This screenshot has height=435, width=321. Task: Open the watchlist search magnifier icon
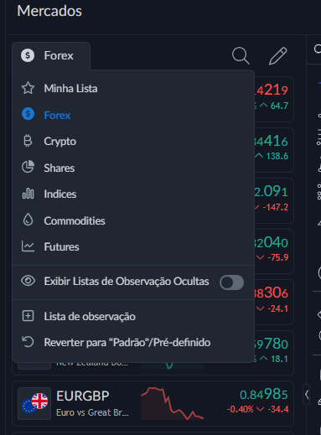tap(241, 56)
